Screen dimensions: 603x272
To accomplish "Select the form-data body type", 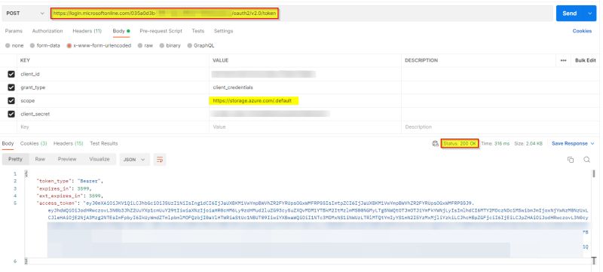I will click(44, 46).
